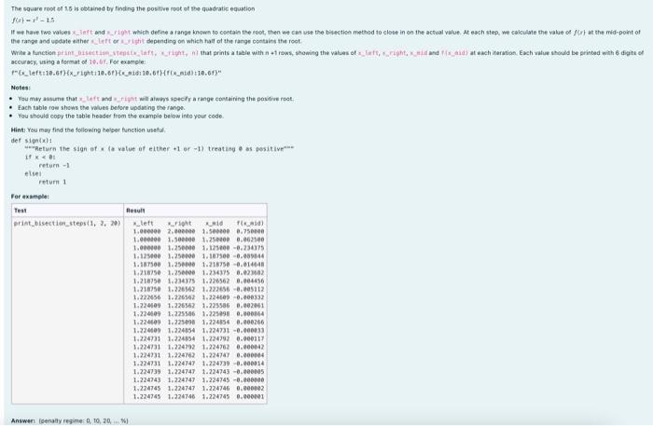Click the f(x_mid) value -0.089844
This screenshot has height=426, width=653.
249,256
